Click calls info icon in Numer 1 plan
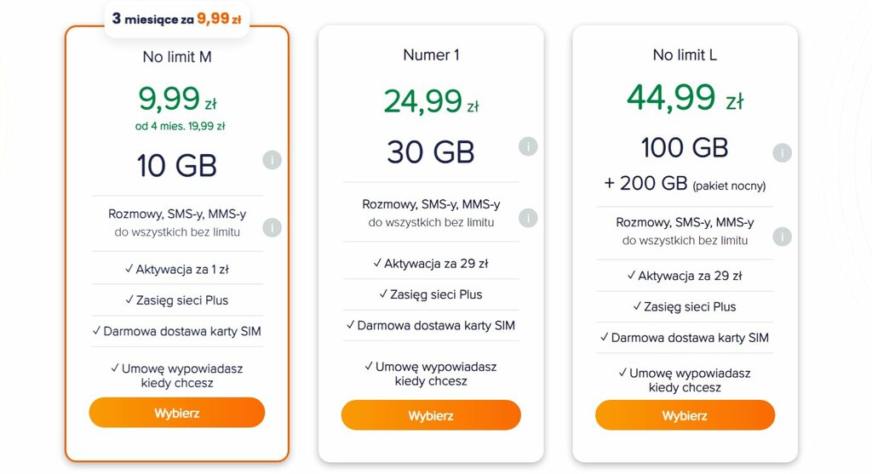Viewport: 872px width, 474px height. 528,218
